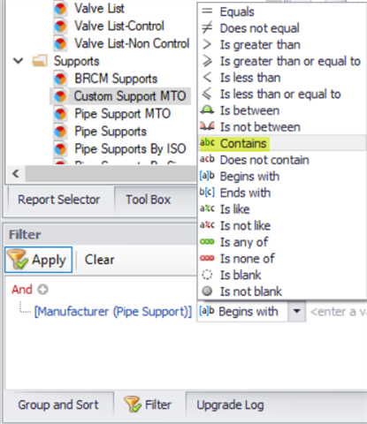Click the enter a value input field
This screenshot has width=367, height=424.
coord(338,312)
